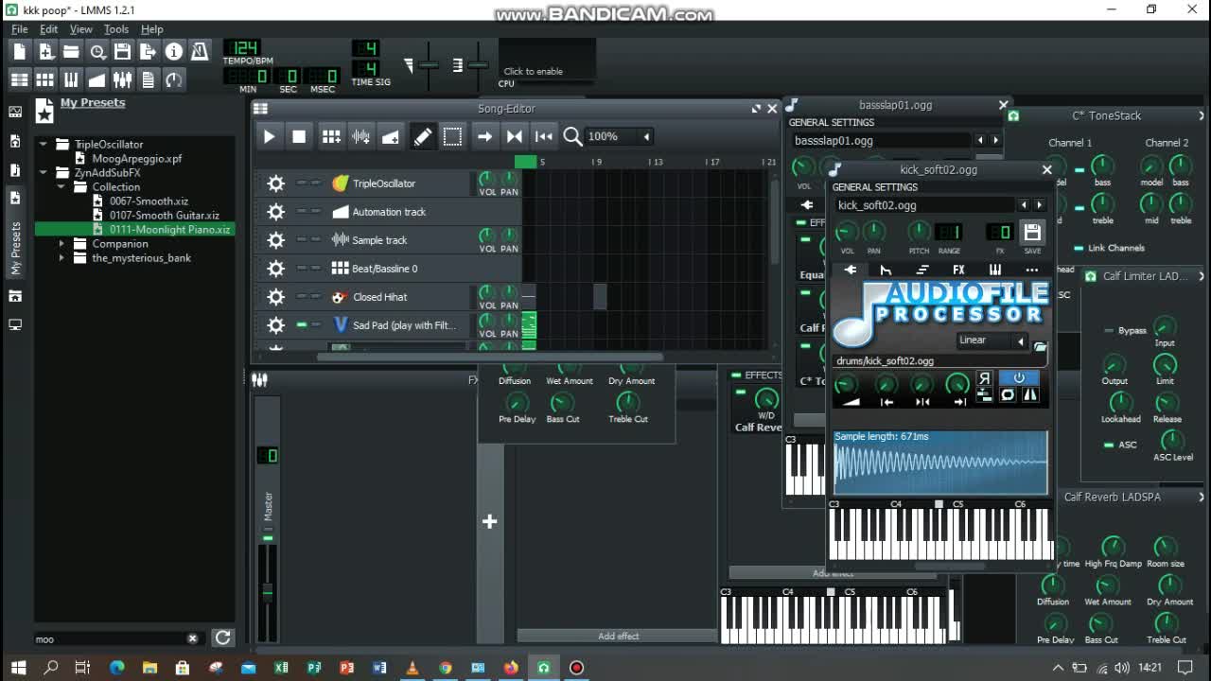Expand the Companion folder

click(x=61, y=243)
